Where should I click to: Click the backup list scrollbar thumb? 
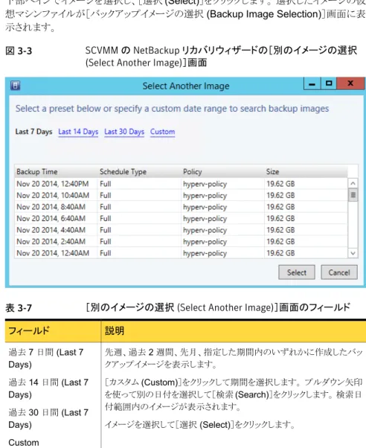[353, 195]
